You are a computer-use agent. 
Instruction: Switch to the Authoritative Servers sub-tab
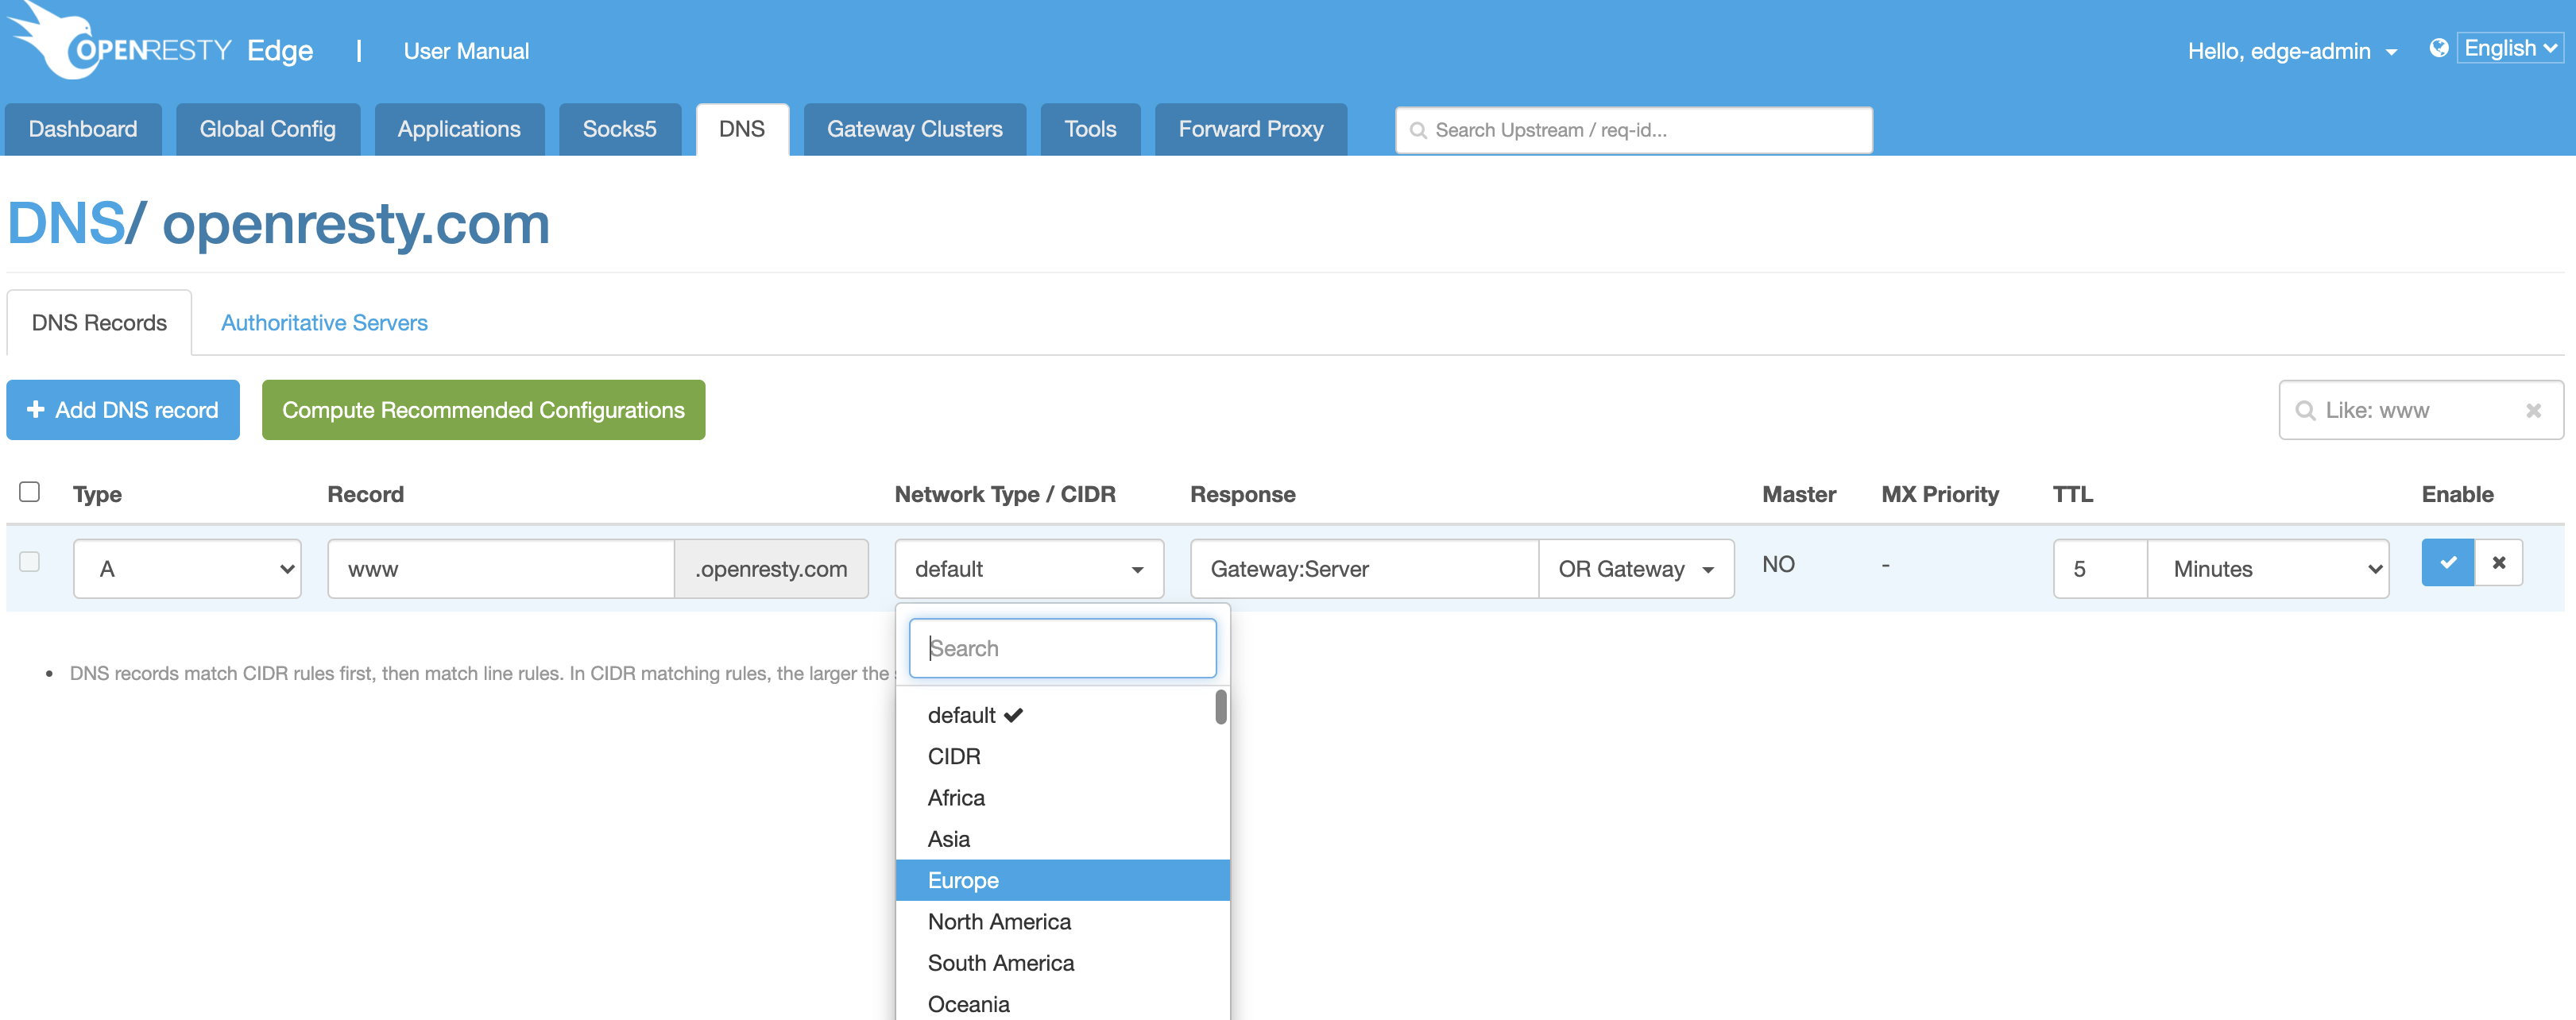pos(324,323)
